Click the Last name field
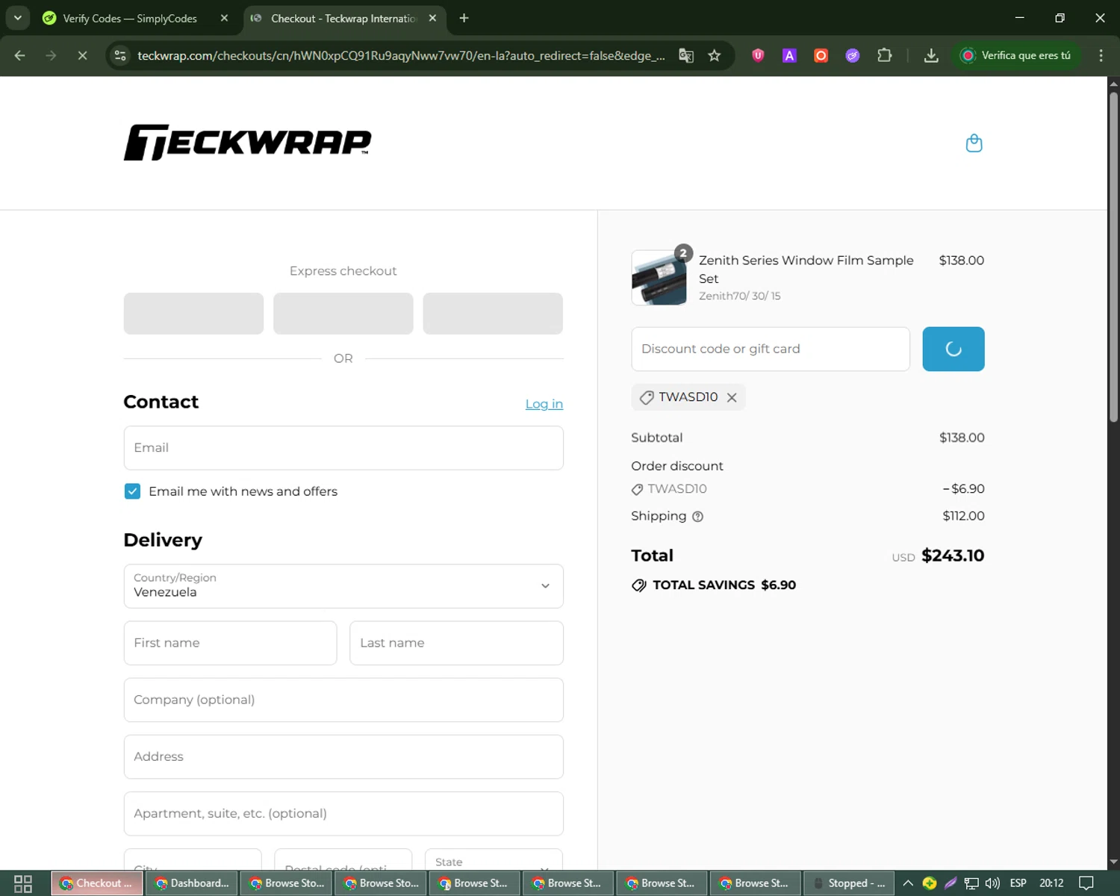Image resolution: width=1120 pixels, height=896 pixels. pos(456,643)
